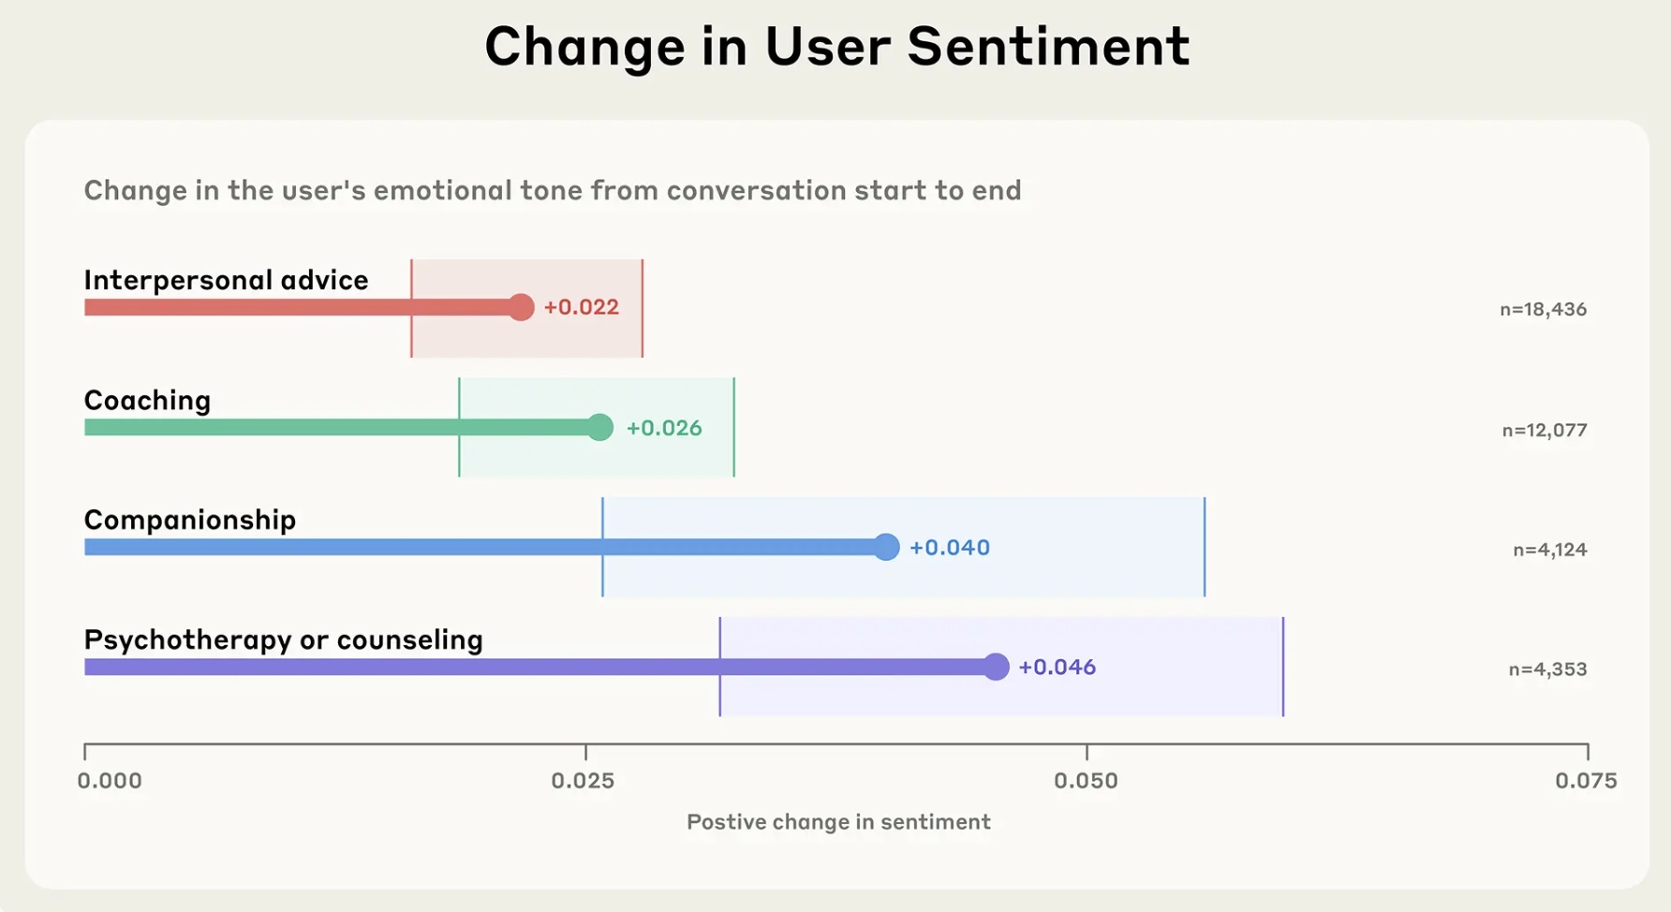Select the Psychotherapy or counseling label
Screen dimensions: 1671x912
click(283, 640)
